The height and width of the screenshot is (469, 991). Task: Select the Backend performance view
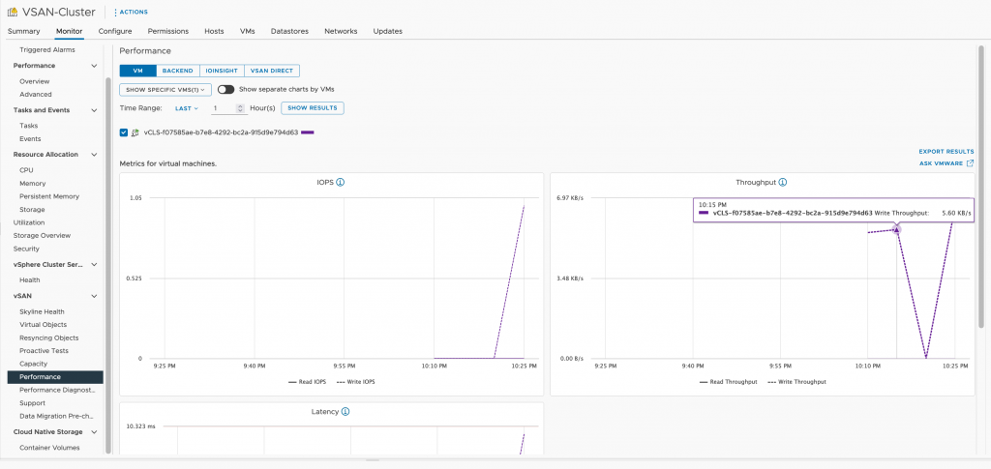pyautogui.click(x=178, y=71)
